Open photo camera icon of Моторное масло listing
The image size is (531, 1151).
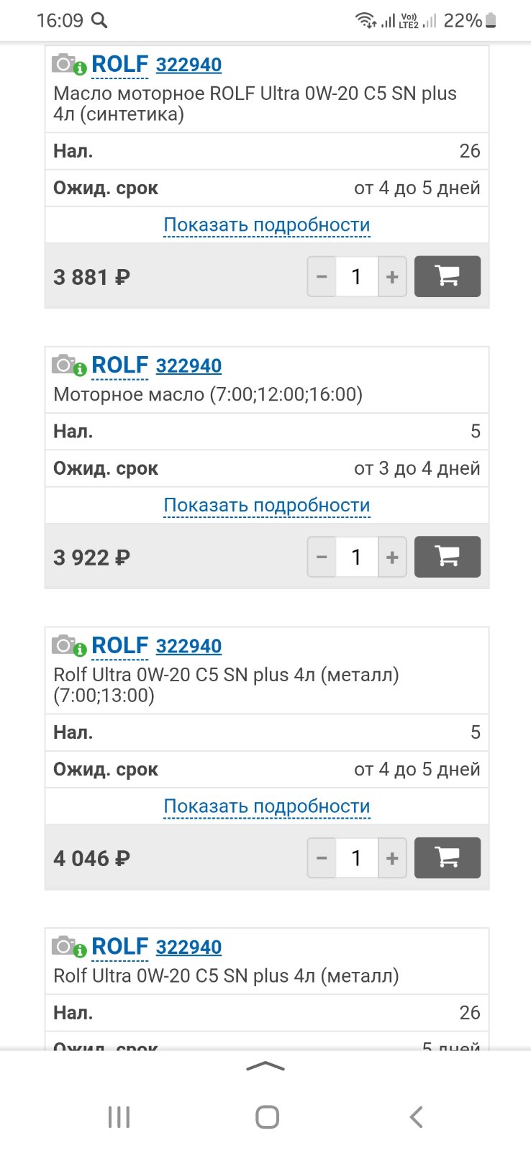point(69,365)
